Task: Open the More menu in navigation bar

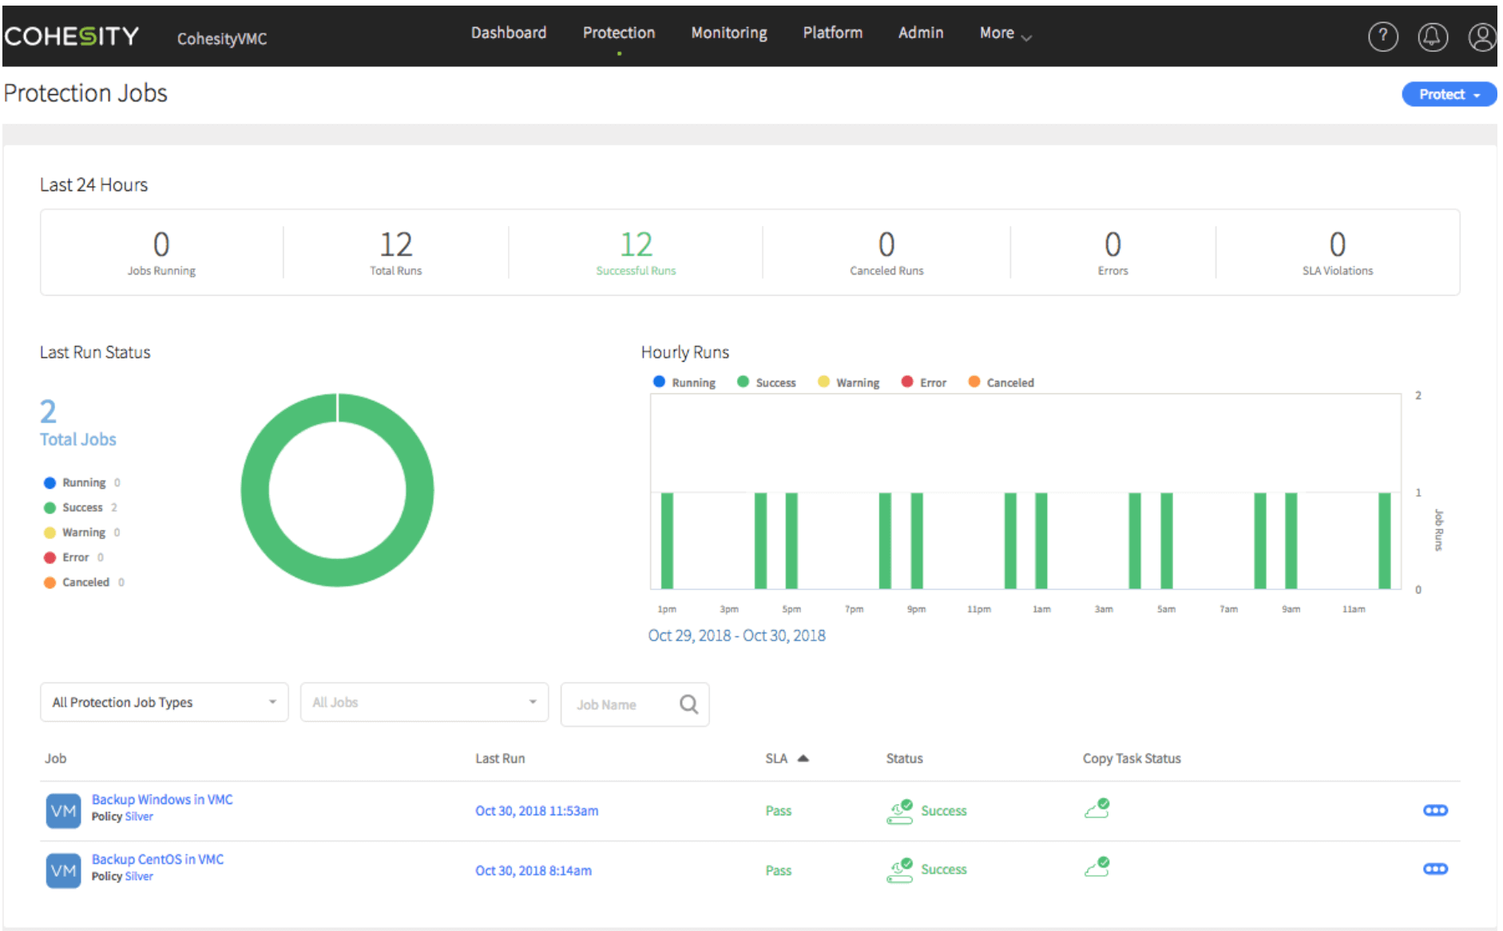Action: (x=1005, y=34)
